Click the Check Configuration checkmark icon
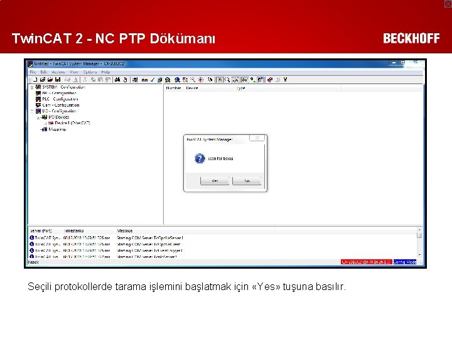The width and height of the screenshot is (452, 339). [153, 80]
